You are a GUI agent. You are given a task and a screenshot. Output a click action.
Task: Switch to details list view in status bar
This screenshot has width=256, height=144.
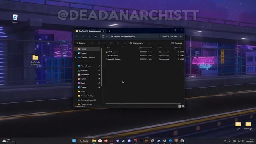coord(180,106)
